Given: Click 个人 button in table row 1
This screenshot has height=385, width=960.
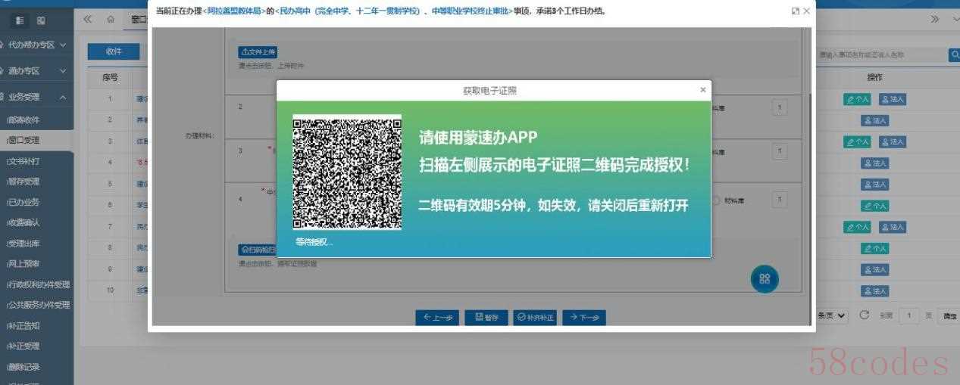Looking at the screenshot, I should (x=858, y=99).
